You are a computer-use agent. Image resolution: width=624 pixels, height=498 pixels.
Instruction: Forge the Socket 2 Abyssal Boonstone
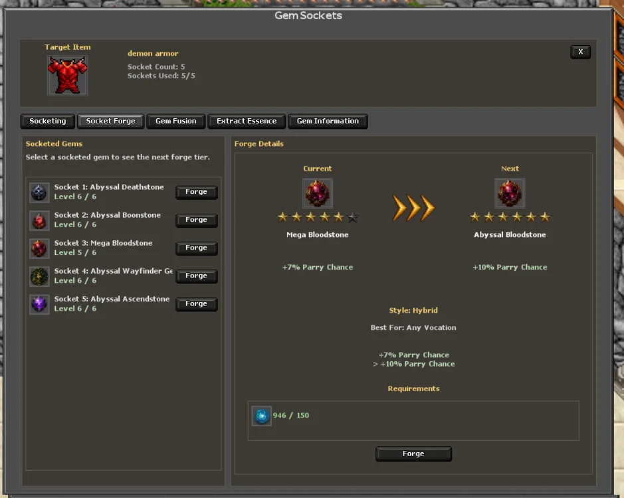coord(197,220)
